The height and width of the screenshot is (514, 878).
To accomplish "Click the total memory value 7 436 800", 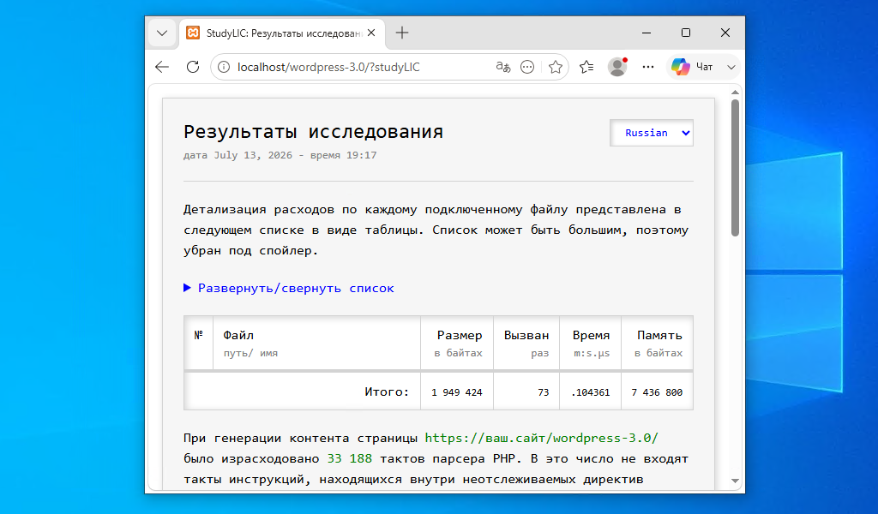I will point(657,392).
